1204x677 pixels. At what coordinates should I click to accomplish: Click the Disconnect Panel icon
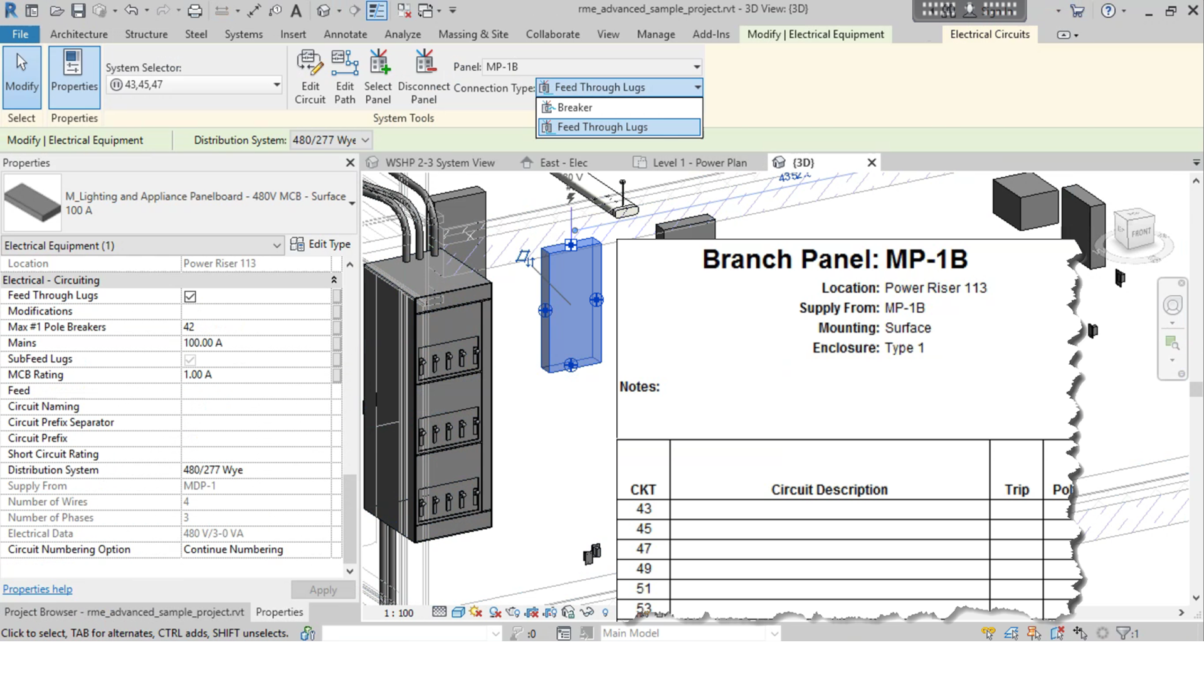(424, 63)
